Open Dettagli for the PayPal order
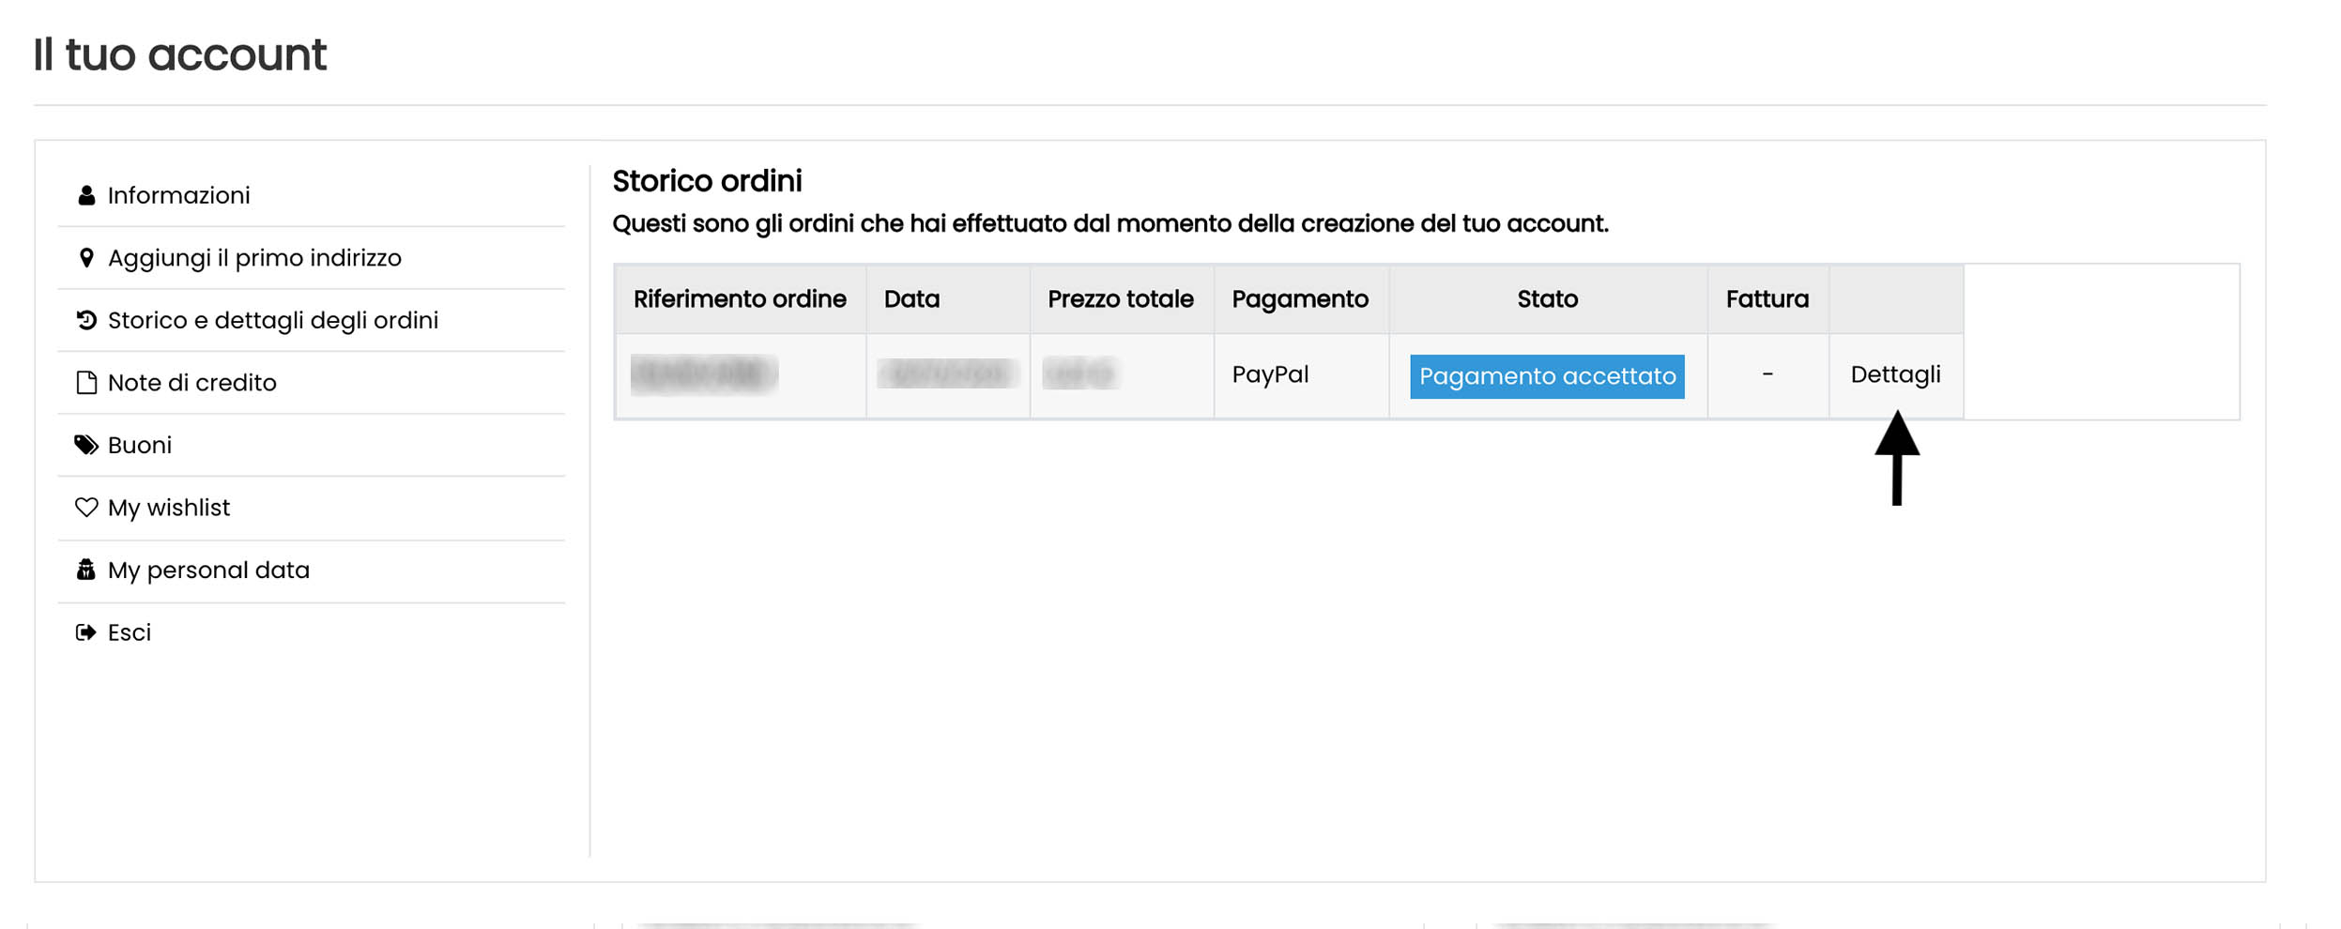 click(1895, 374)
